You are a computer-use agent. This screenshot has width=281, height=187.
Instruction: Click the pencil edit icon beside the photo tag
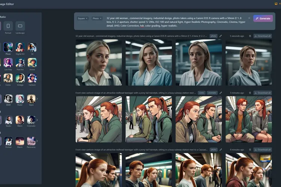[221, 36]
